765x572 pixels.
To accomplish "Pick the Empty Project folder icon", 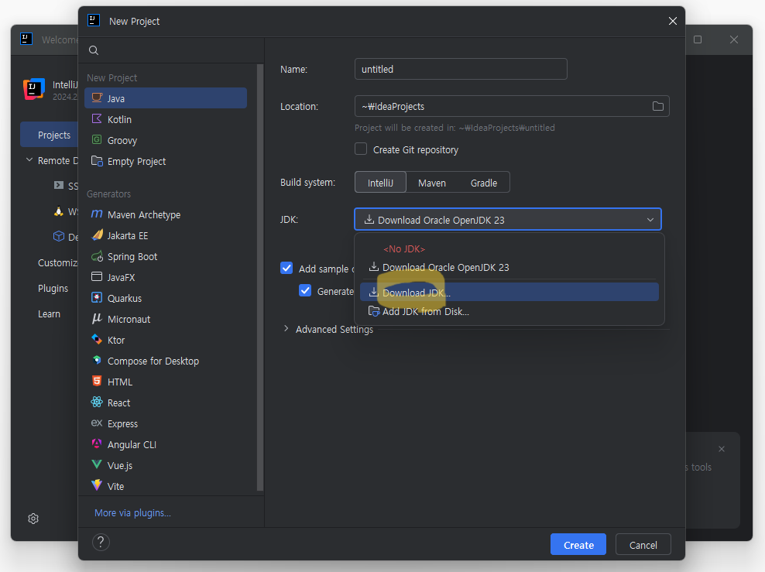I will point(97,160).
